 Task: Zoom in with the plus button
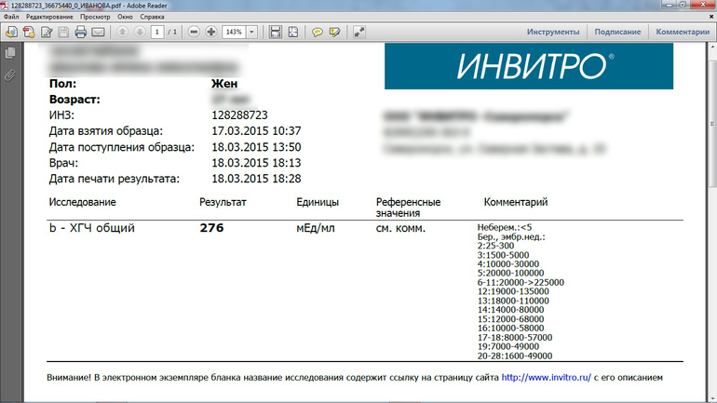pyautogui.click(x=211, y=32)
